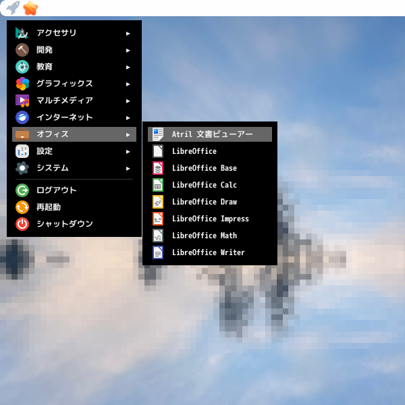
Task: Click the orange star icon in top panel
Action: (x=30, y=8)
